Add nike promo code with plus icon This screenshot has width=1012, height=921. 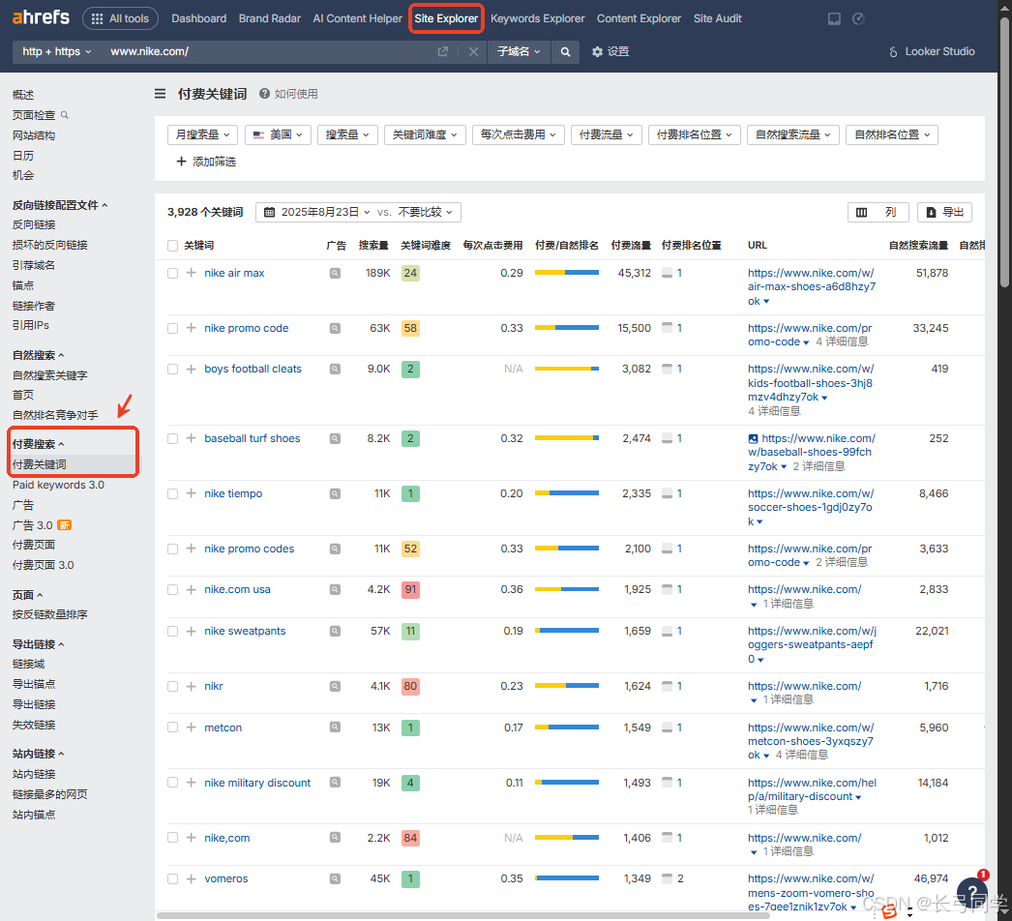(x=191, y=329)
